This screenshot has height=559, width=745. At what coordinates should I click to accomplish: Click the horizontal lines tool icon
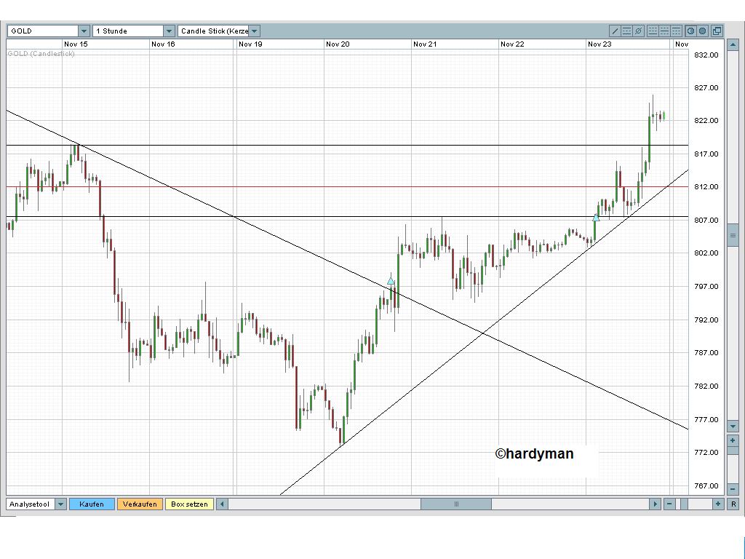(626, 31)
